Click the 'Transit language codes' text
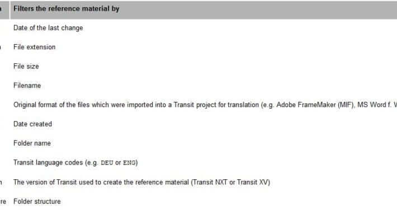Viewport: 397px width, 210px height. (48, 162)
